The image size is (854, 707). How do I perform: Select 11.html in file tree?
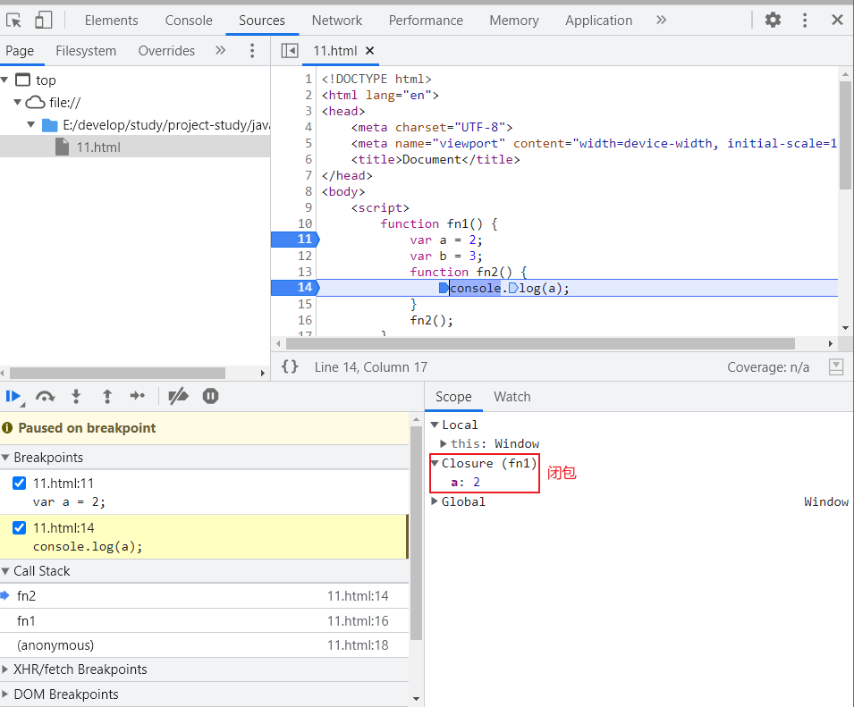point(97,147)
